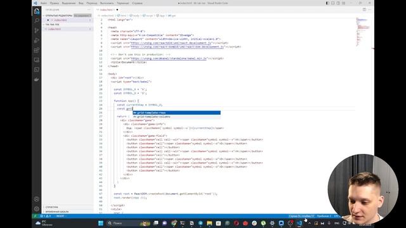
Task: Open the Вид menu
Action: [81, 3]
